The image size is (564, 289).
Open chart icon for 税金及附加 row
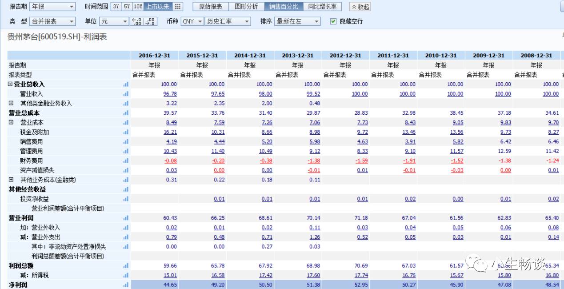(126, 132)
